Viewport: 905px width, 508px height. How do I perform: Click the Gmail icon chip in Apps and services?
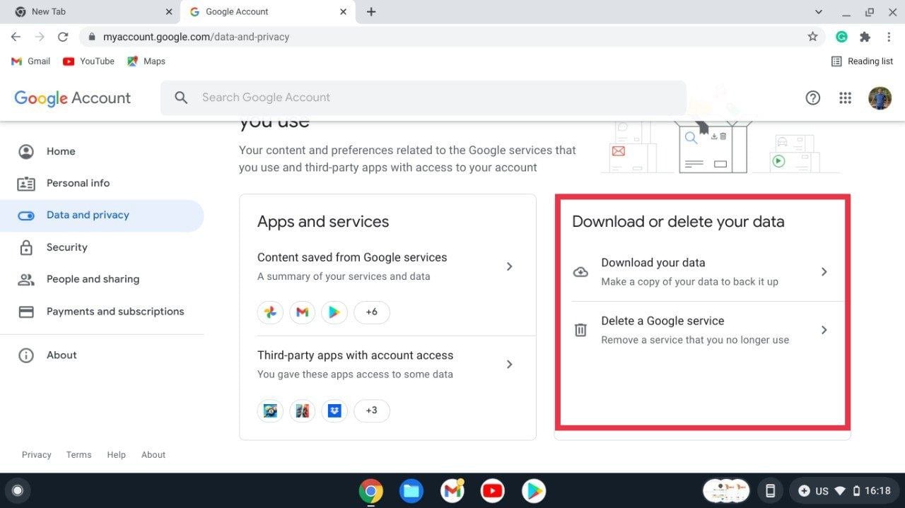pyautogui.click(x=303, y=312)
